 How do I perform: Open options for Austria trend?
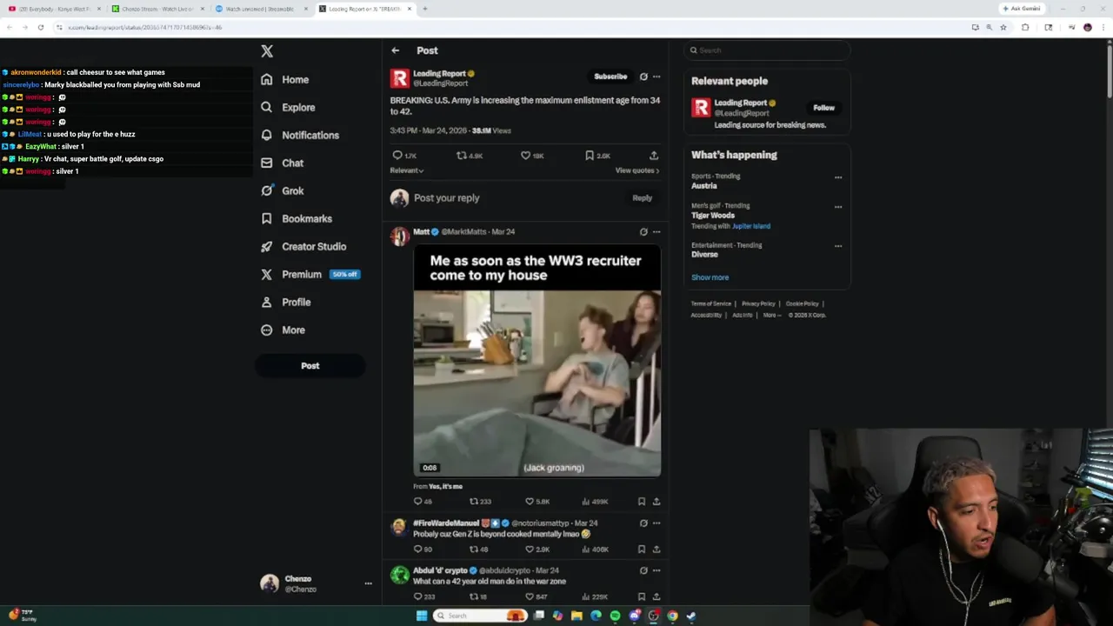click(x=838, y=177)
